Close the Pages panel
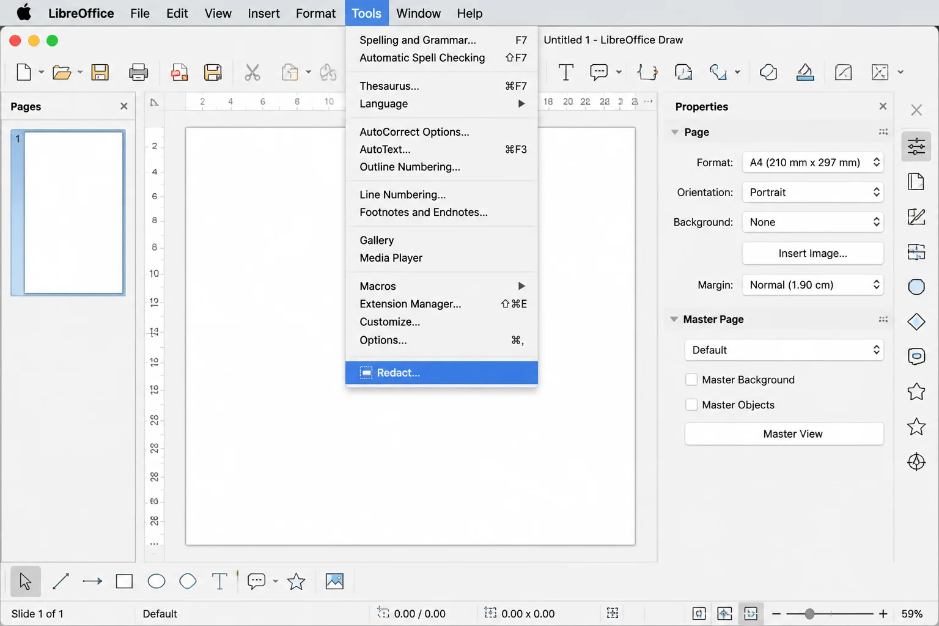The width and height of the screenshot is (939, 626). click(124, 106)
